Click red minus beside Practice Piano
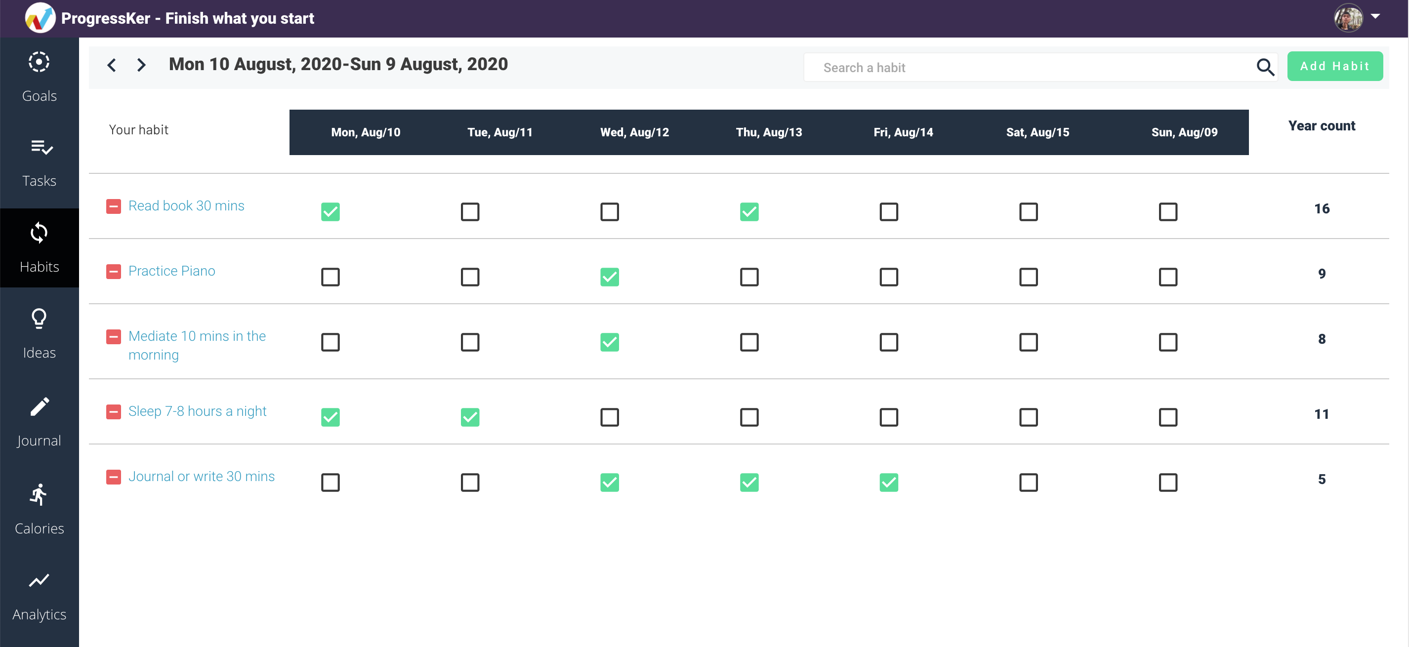 coord(113,272)
